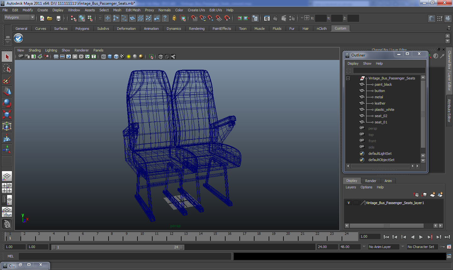Toggle MEL command line language label
453x270 pixels.
pyautogui.click(x=11, y=256)
